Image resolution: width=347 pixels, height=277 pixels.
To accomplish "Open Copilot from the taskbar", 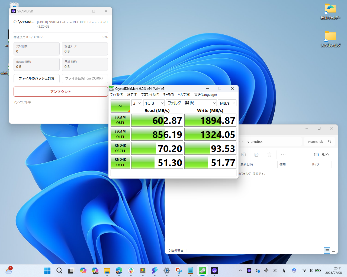I will click(83, 271).
